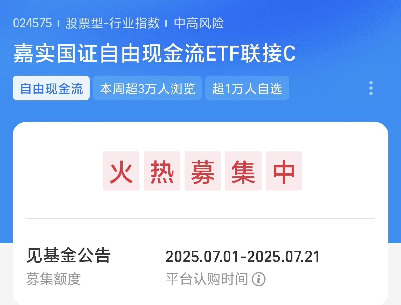Screen dimensions: 401x305
Task: Click the horizontal divider line in card
Action: (200, 219)
